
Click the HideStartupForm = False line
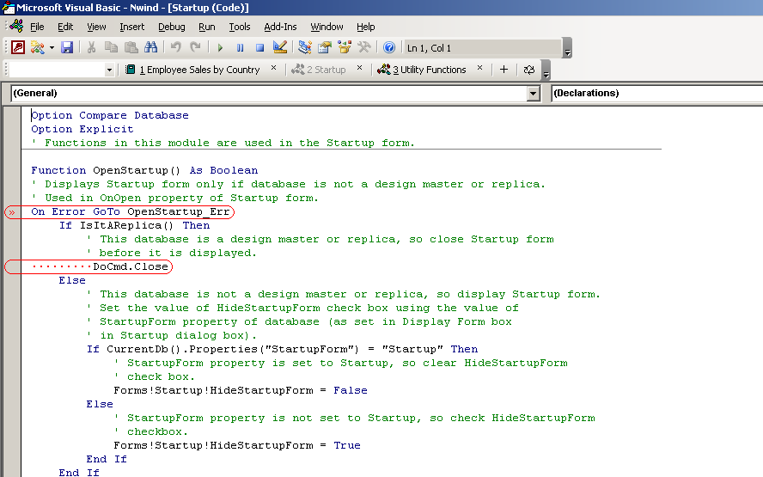coord(241,390)
